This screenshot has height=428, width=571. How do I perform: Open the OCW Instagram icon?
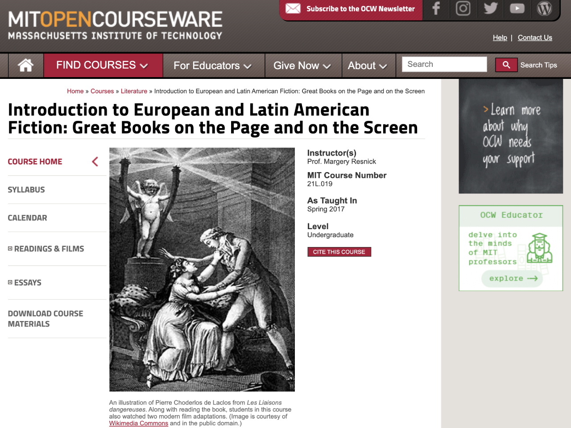click(463, 8)
